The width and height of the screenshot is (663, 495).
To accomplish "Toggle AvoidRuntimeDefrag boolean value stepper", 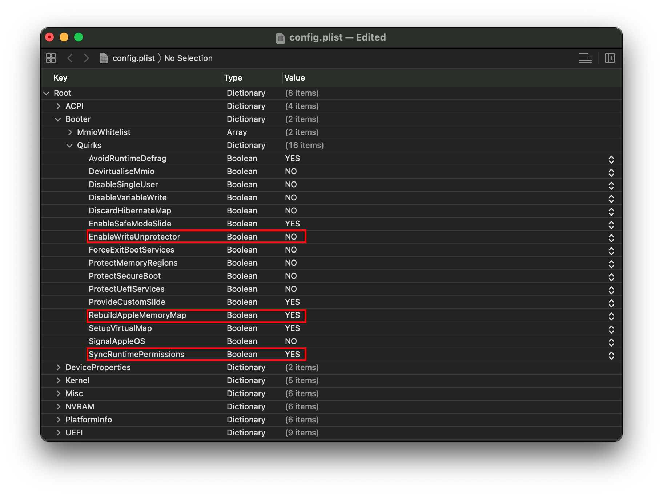I will click(x=611, y=159).
